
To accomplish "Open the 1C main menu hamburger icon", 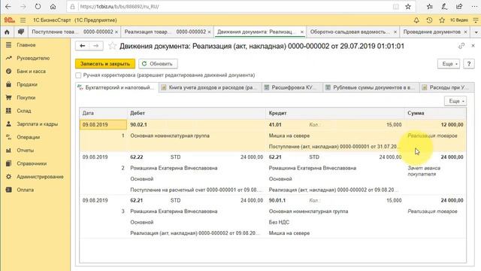I will [x=23, y=20].
